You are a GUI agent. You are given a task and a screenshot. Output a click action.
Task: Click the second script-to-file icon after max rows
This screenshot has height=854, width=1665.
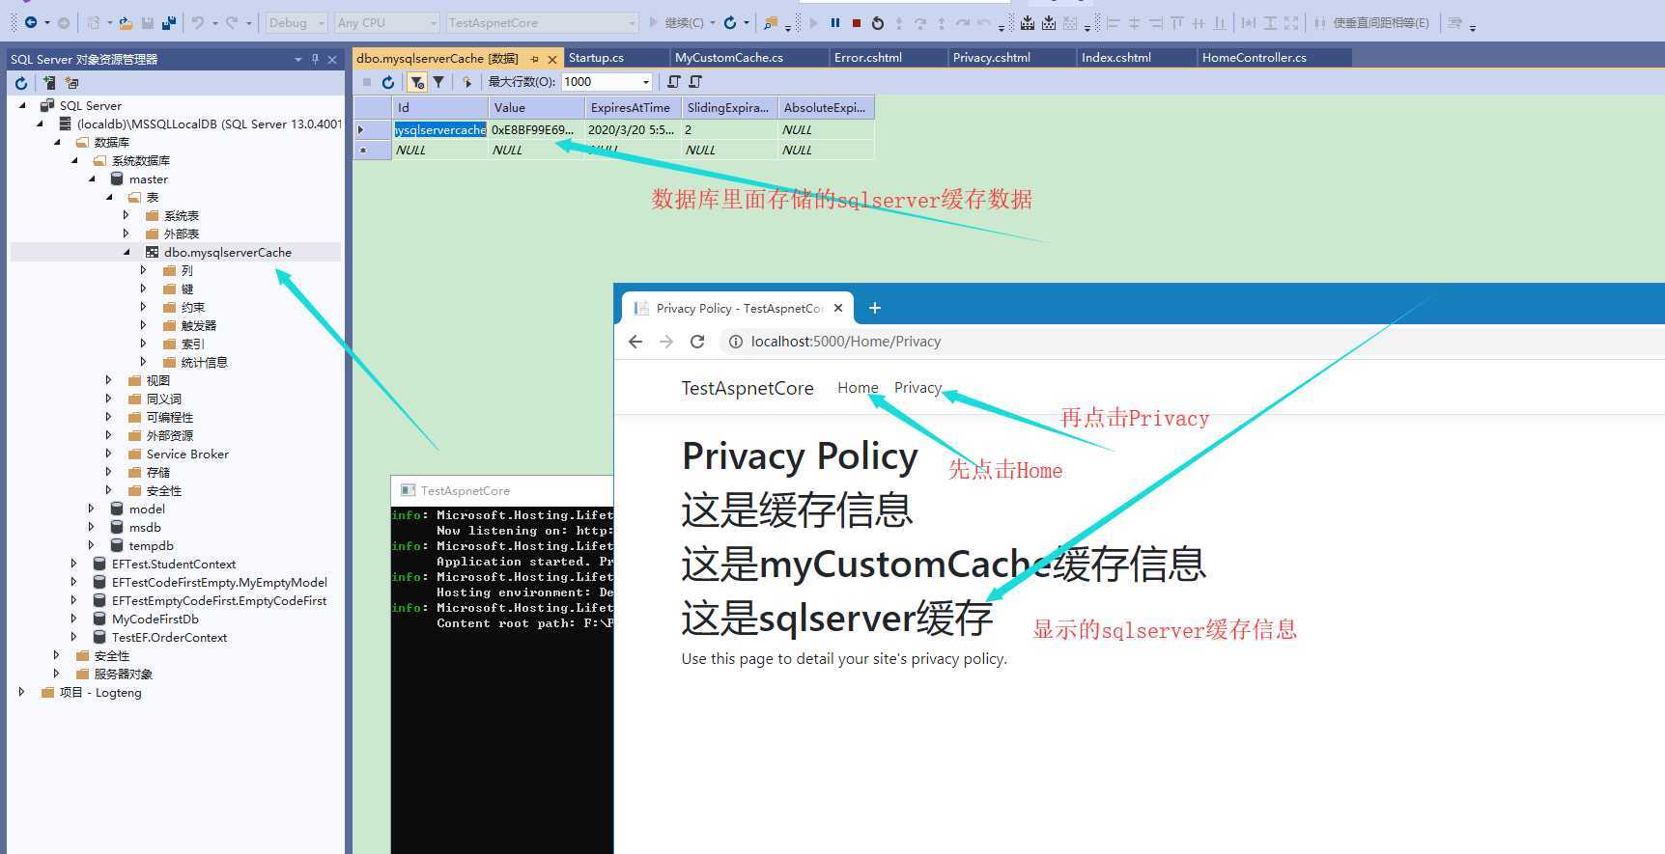695,82
